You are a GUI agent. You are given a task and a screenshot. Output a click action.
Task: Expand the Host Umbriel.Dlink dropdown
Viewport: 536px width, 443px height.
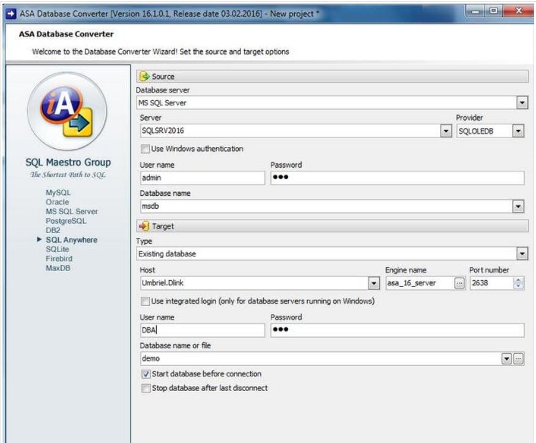374,283
